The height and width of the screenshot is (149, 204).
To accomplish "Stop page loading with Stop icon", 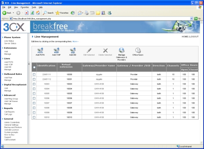I will point(27,13).
